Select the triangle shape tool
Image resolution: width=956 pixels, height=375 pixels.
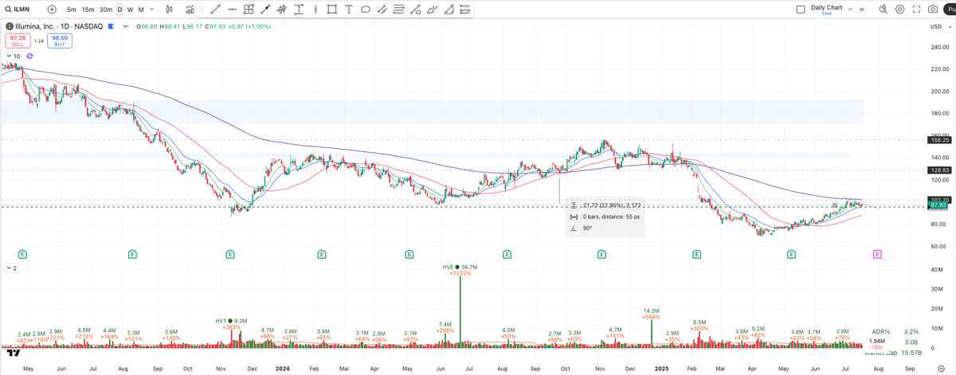(x=449, y=10)
